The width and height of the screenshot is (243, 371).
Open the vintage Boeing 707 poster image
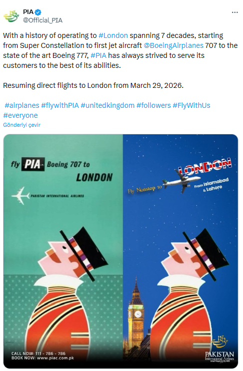coord(63,251)
